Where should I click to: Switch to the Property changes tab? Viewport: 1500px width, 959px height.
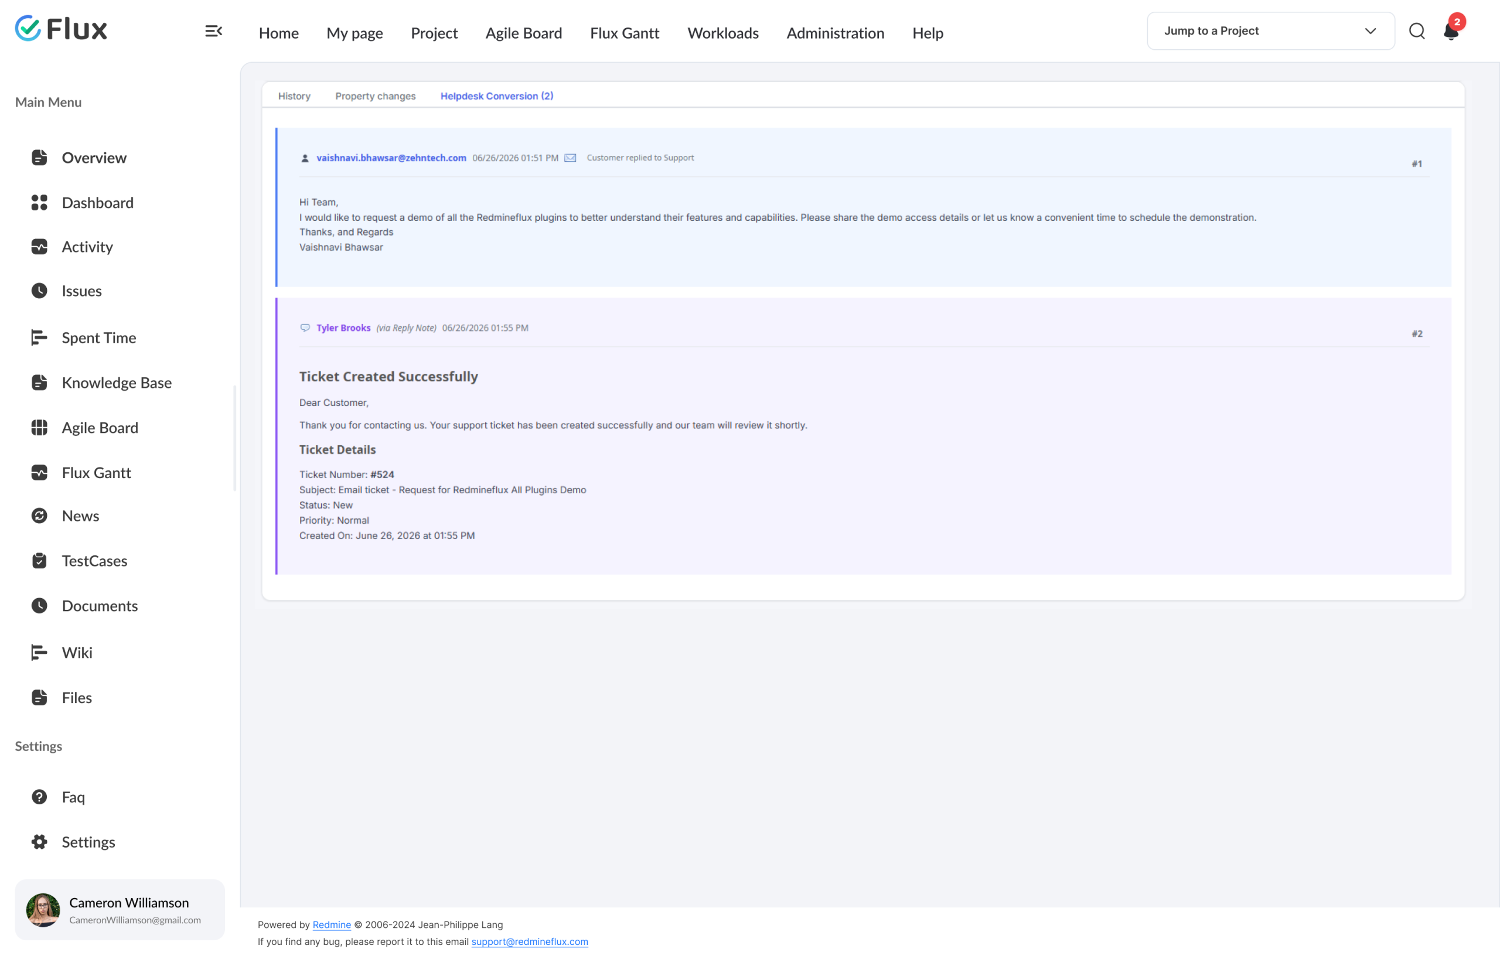[x=375, y=96]
